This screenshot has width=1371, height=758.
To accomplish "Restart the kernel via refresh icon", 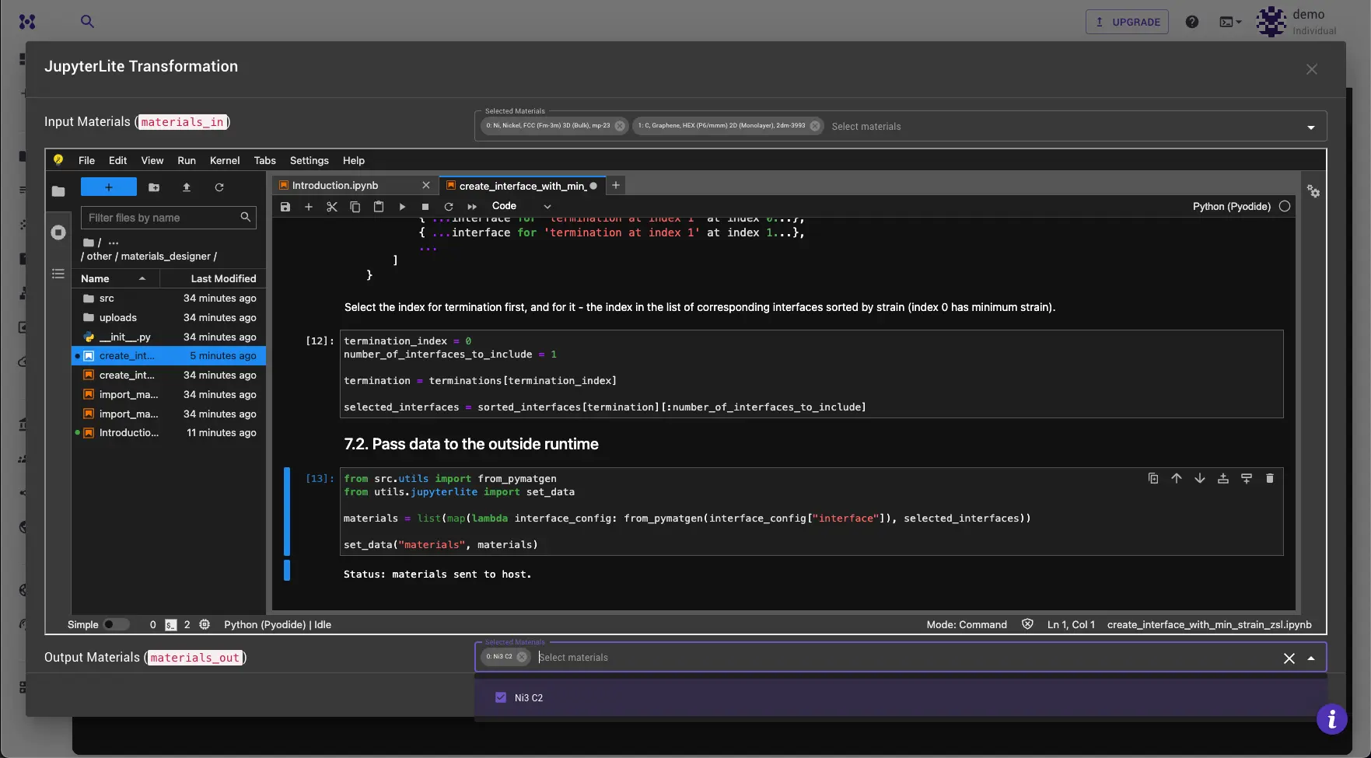I will 449,206.
